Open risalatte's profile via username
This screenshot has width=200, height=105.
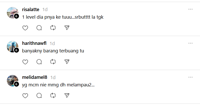click(31, 10)
